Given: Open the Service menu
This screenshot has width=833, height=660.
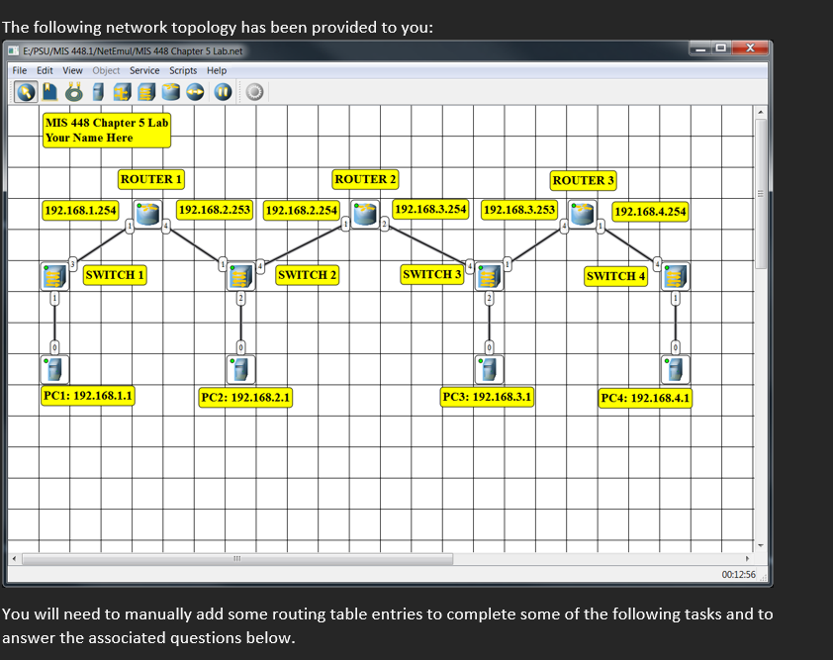Looking at the screenshot, I should pos(144,70).
